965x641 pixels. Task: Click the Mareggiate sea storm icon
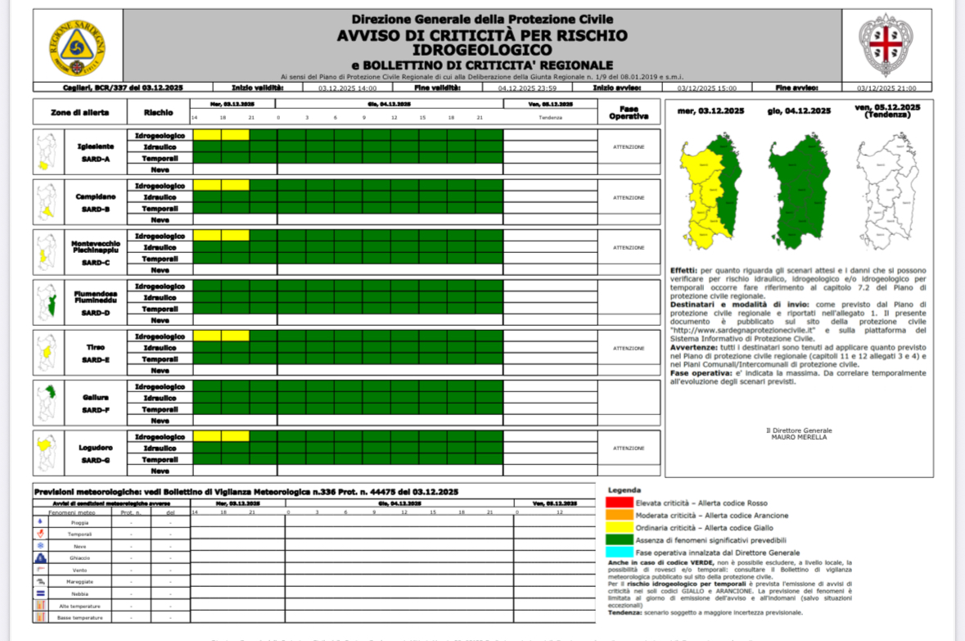(x=40, y=581)
